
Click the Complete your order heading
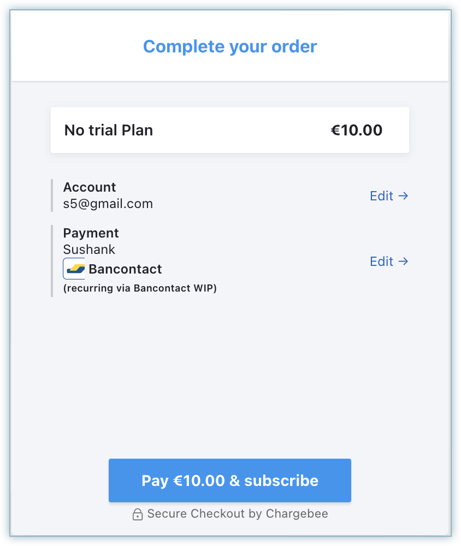230,46
